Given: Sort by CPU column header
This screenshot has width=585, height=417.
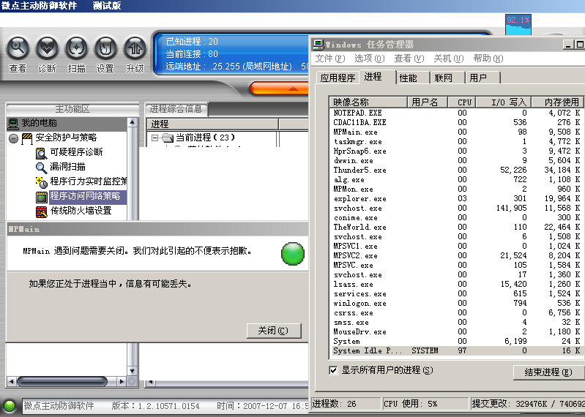Looking at the screenshot, I should click(461, 102).
